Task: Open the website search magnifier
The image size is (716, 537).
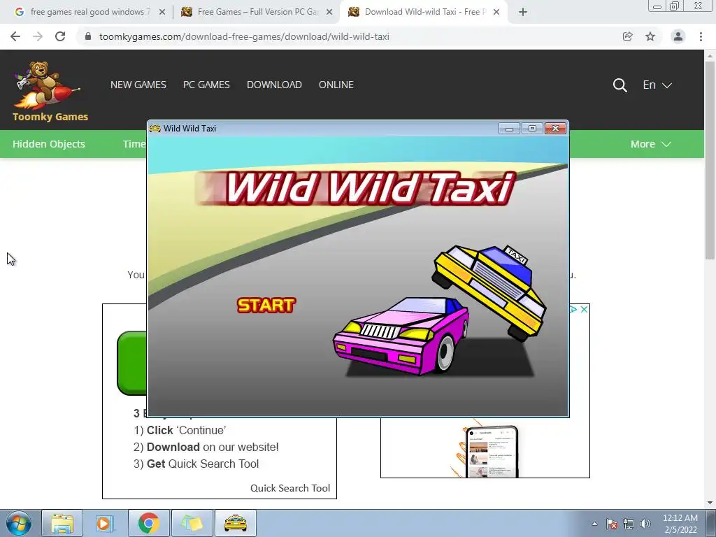Action: (620, 85)
